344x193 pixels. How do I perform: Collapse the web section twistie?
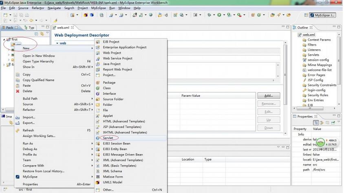pos(57,43)
